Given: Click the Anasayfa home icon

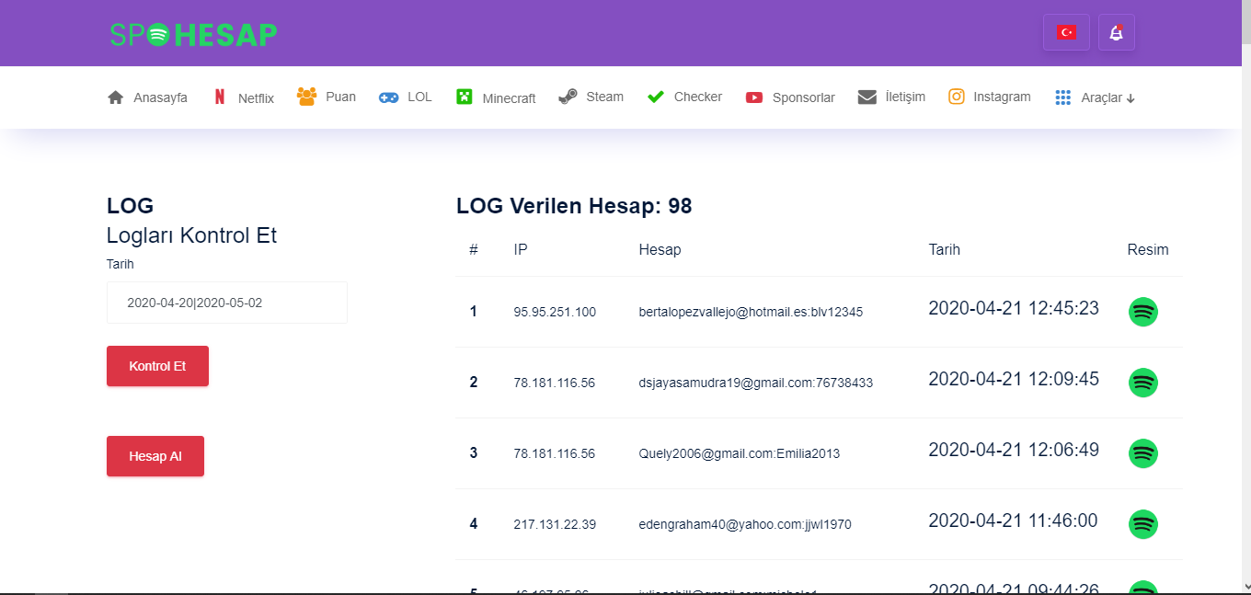Looking at the screenshot, I should click(x=116, y=97).
